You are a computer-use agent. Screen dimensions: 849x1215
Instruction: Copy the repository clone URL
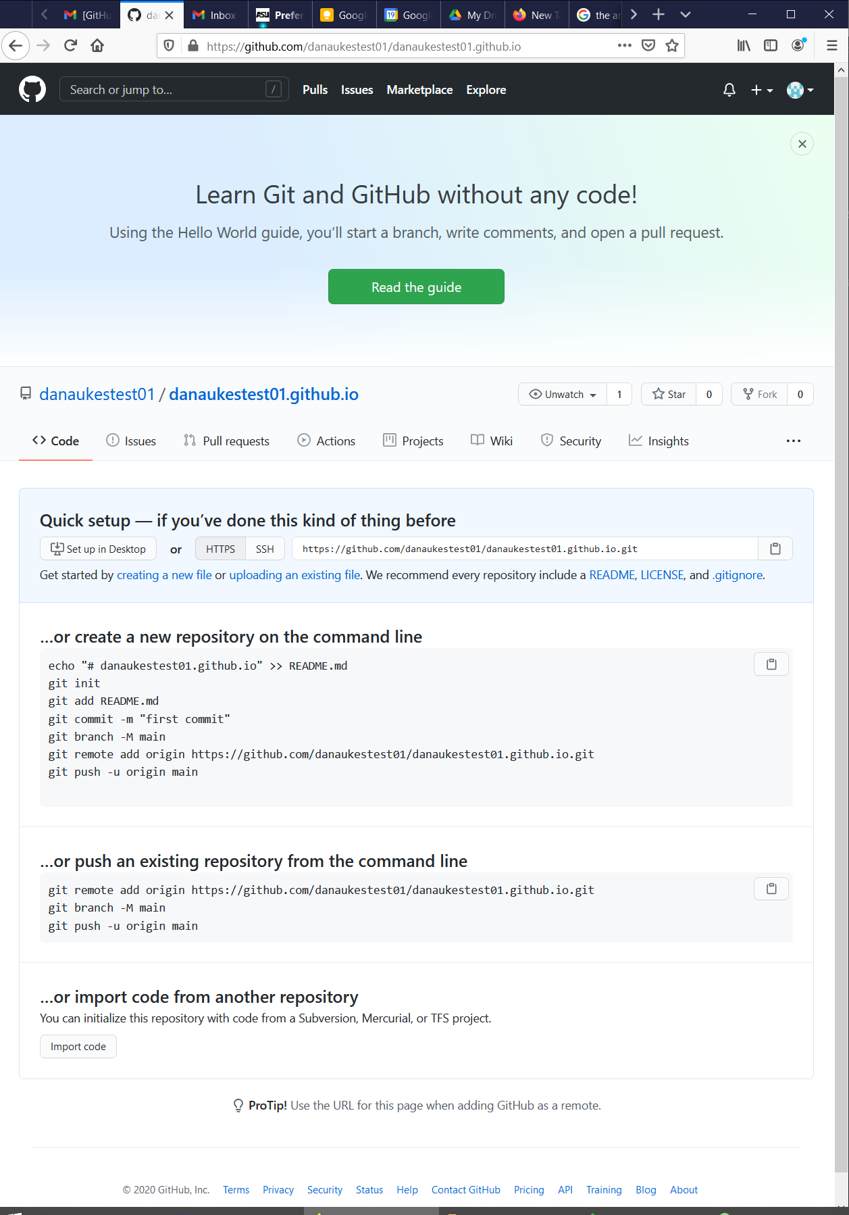point(775,549)
